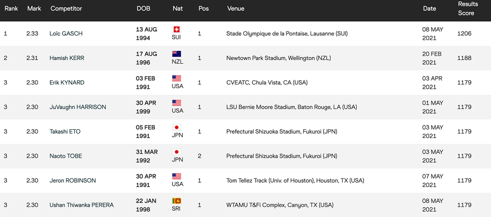Click the Swiss flag icon for Loïc Gasch
491x217 pixels.
[177, 29]
